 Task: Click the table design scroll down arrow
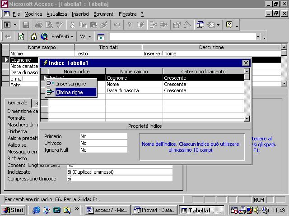pos(284,83)
